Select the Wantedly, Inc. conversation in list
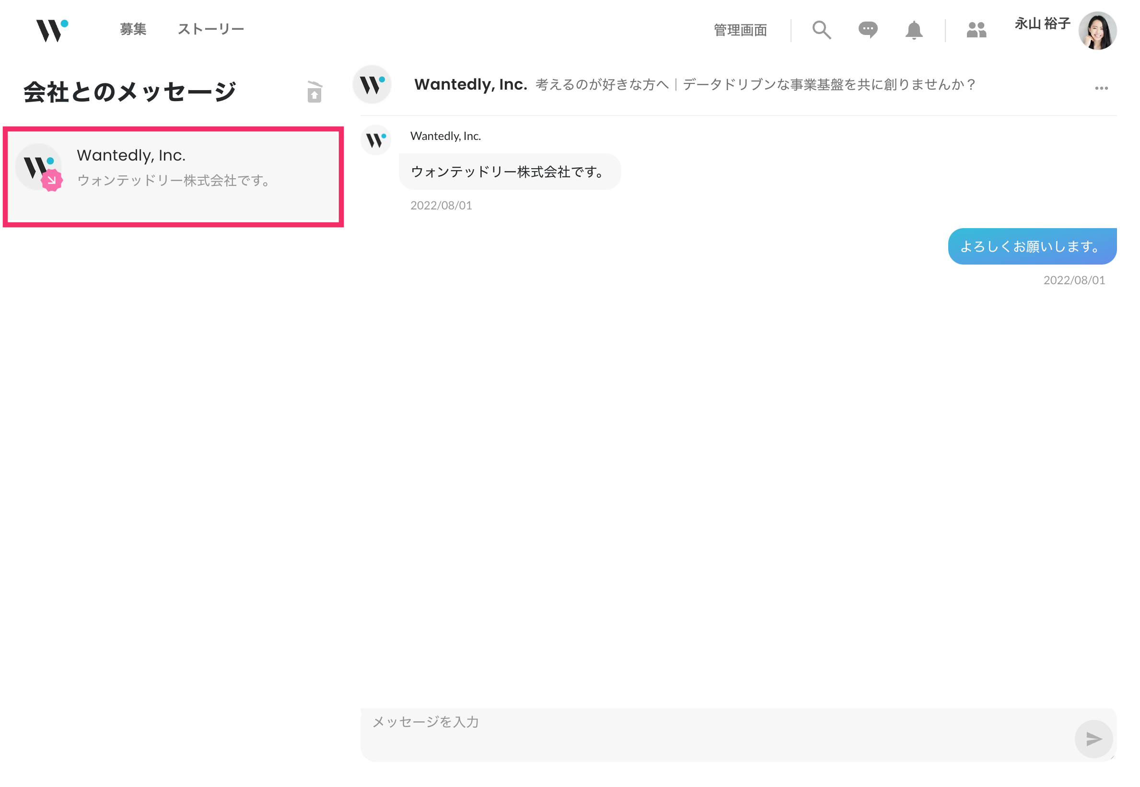Image resolution: width=1140 pixels, height=787 pixels. pyautogui.click(x=173, y=176)
